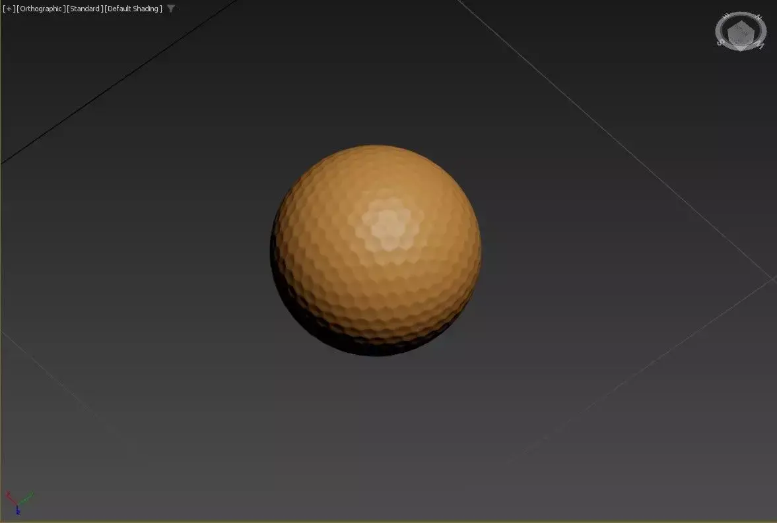Image resolution: width=777 pixels, height=523 pixels.
Task: Click the ViewCube in the viewport corner
Action: pyautogui.click(x=741, y=32)
